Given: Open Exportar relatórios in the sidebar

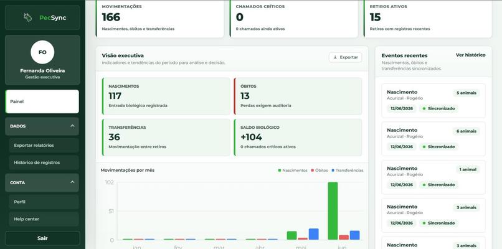Looking at the screenshot, I should (x=44, y=145).
